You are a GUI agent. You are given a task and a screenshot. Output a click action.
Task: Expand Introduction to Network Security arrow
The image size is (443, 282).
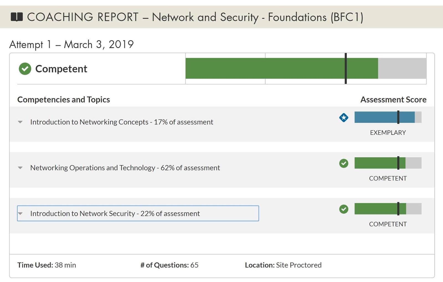point(20,214)
